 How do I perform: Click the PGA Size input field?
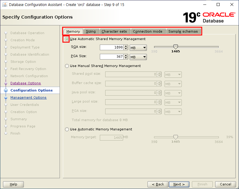click(x=111, y=57)
